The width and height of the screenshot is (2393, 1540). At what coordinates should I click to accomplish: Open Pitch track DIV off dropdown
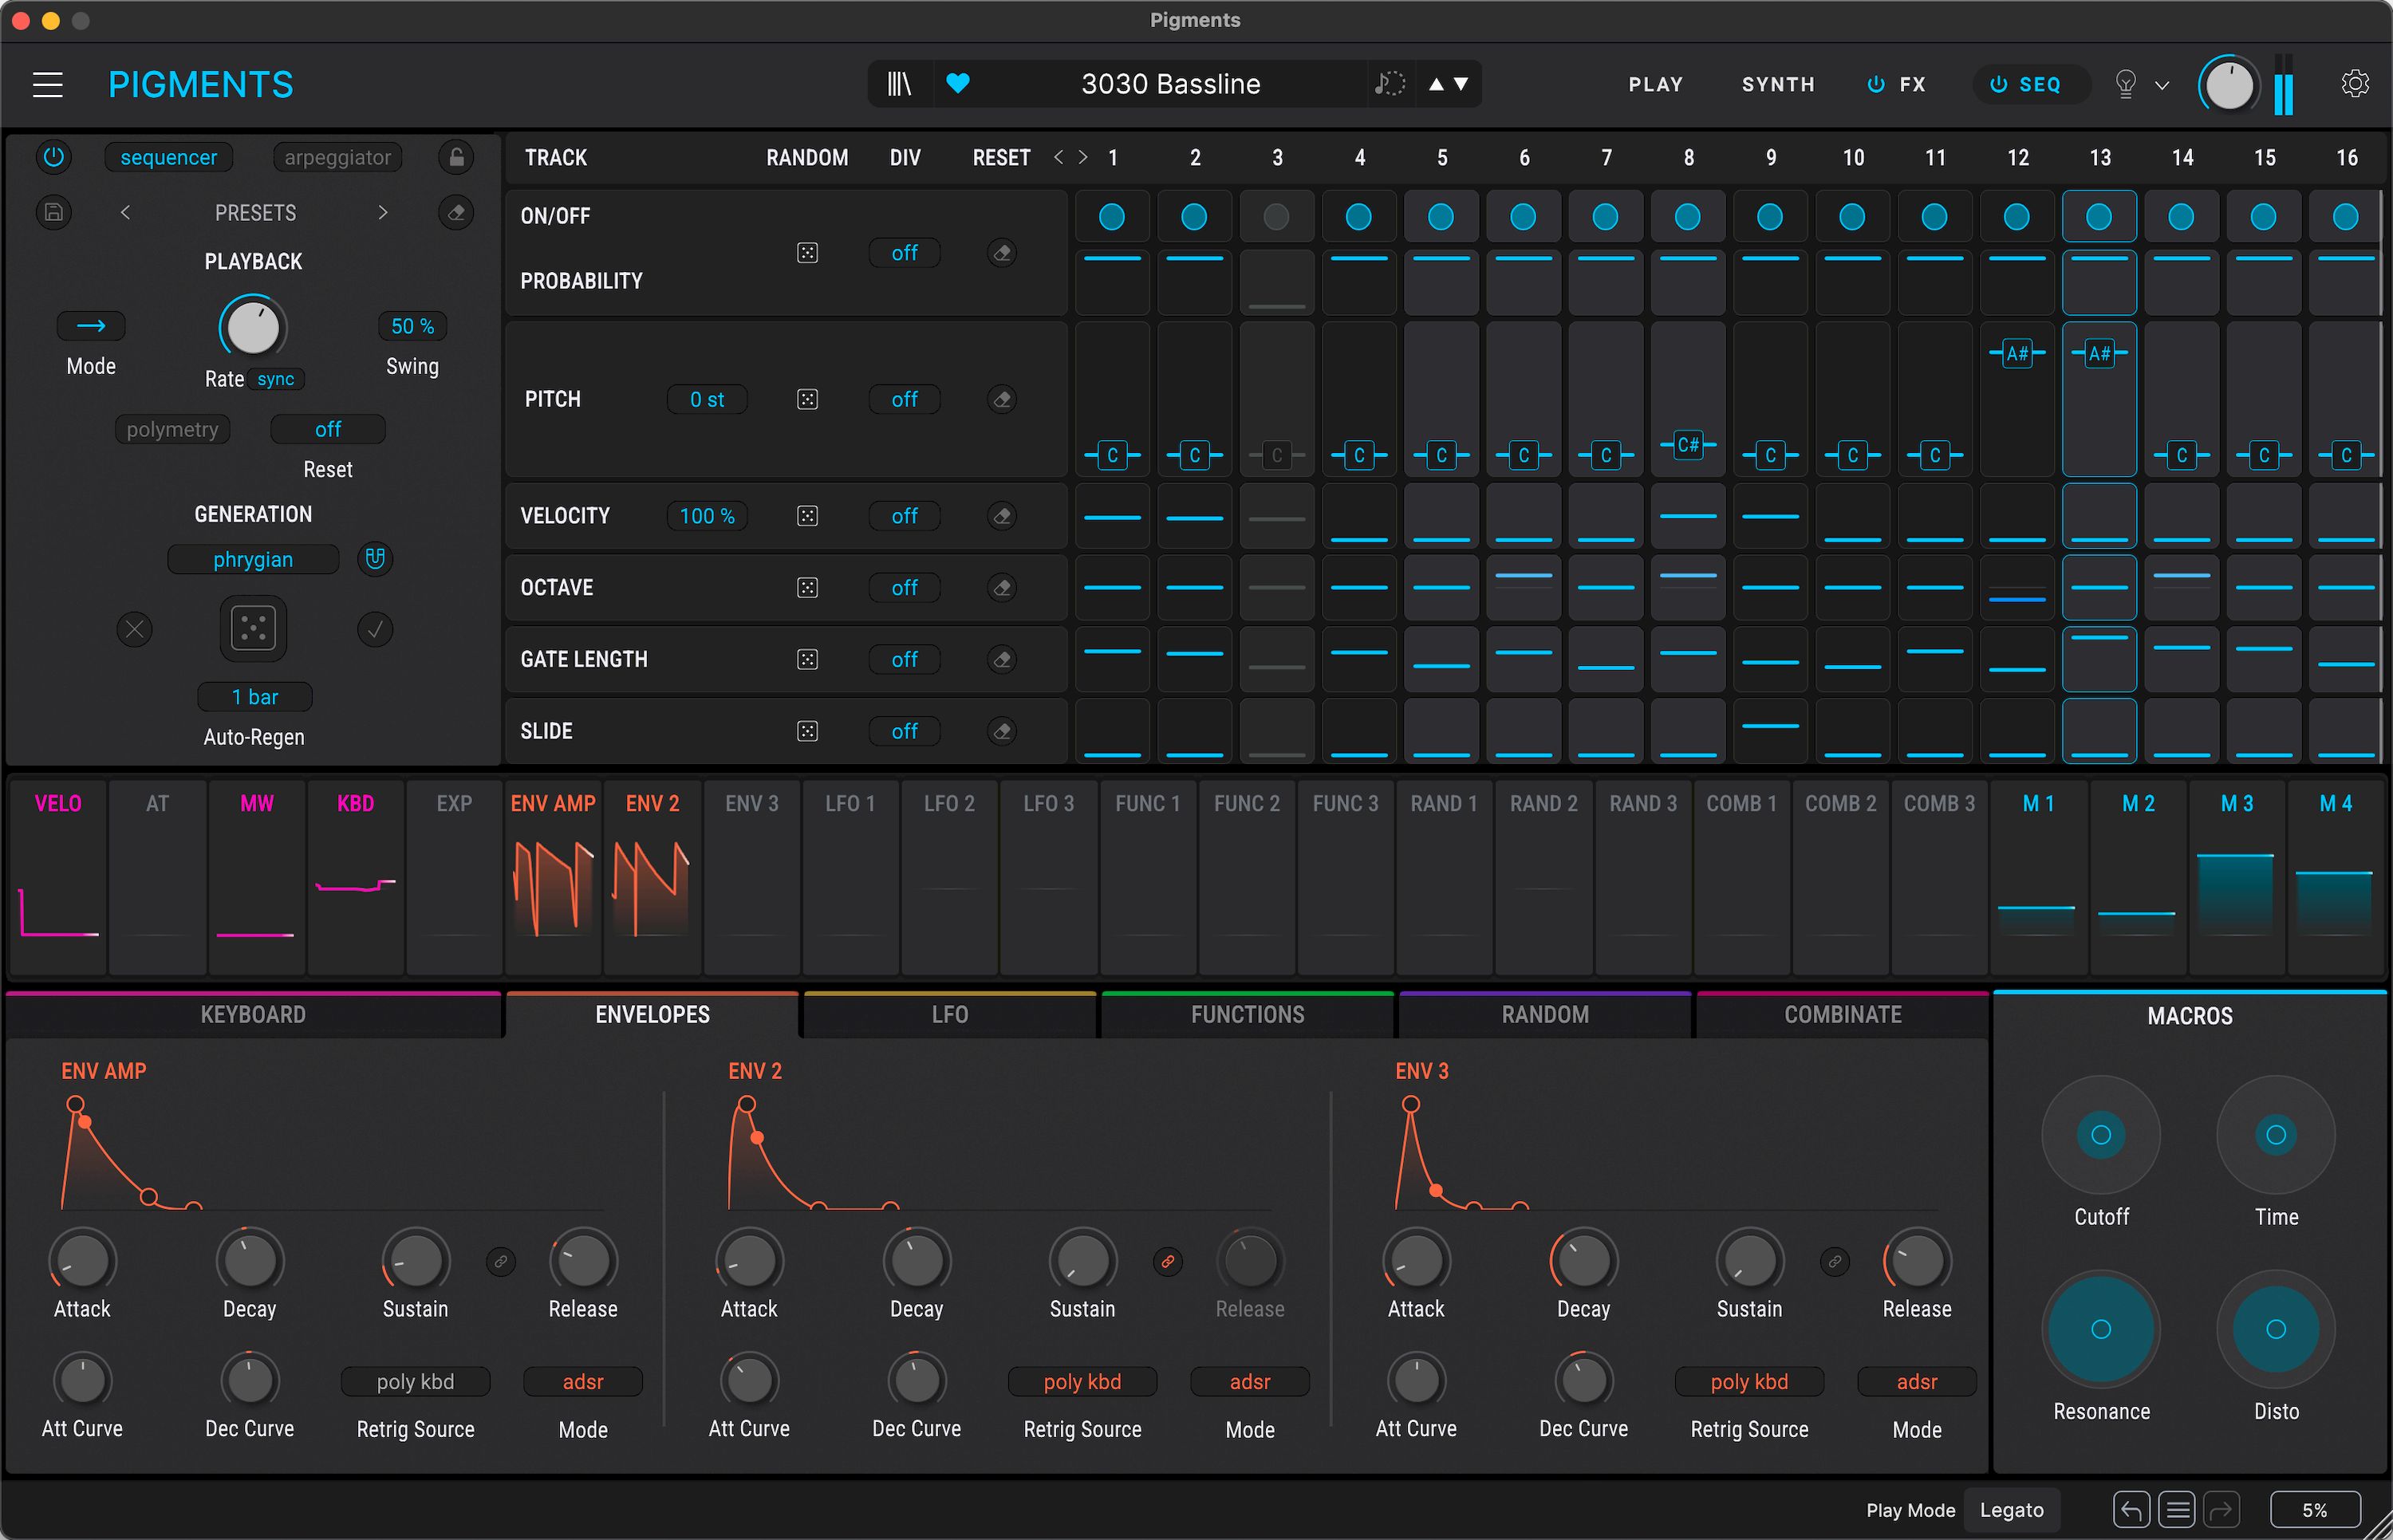click(x=904, y=399)
